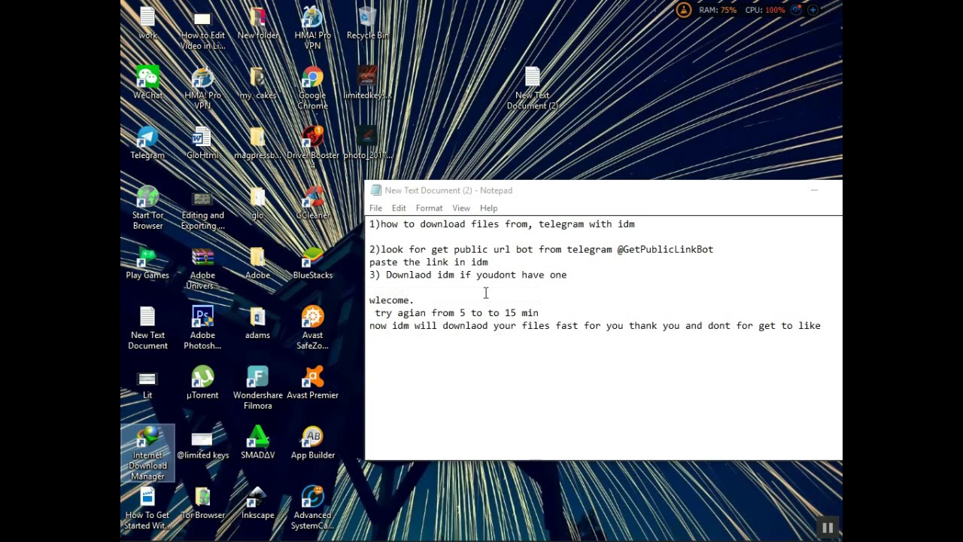The width and height of the screenshot is (963, 542).
Task: Click the Notepad icon in title bar
Action: coord(375,190)
